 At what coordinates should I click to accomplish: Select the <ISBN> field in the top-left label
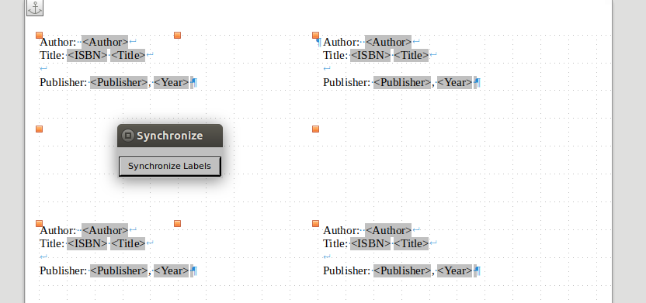click(87, 55)
